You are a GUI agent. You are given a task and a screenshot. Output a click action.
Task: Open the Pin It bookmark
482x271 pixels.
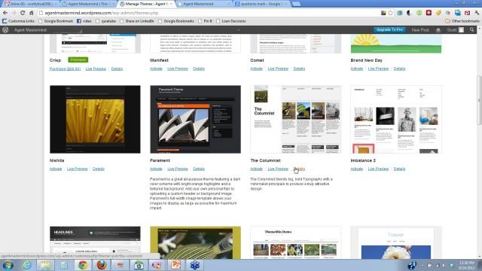pyautogui.click(x=206, y=21)
